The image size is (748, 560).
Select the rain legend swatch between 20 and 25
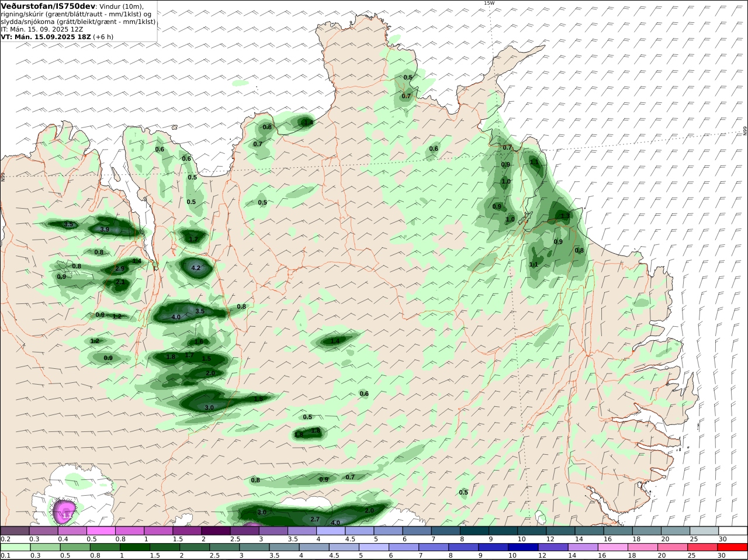673,547
